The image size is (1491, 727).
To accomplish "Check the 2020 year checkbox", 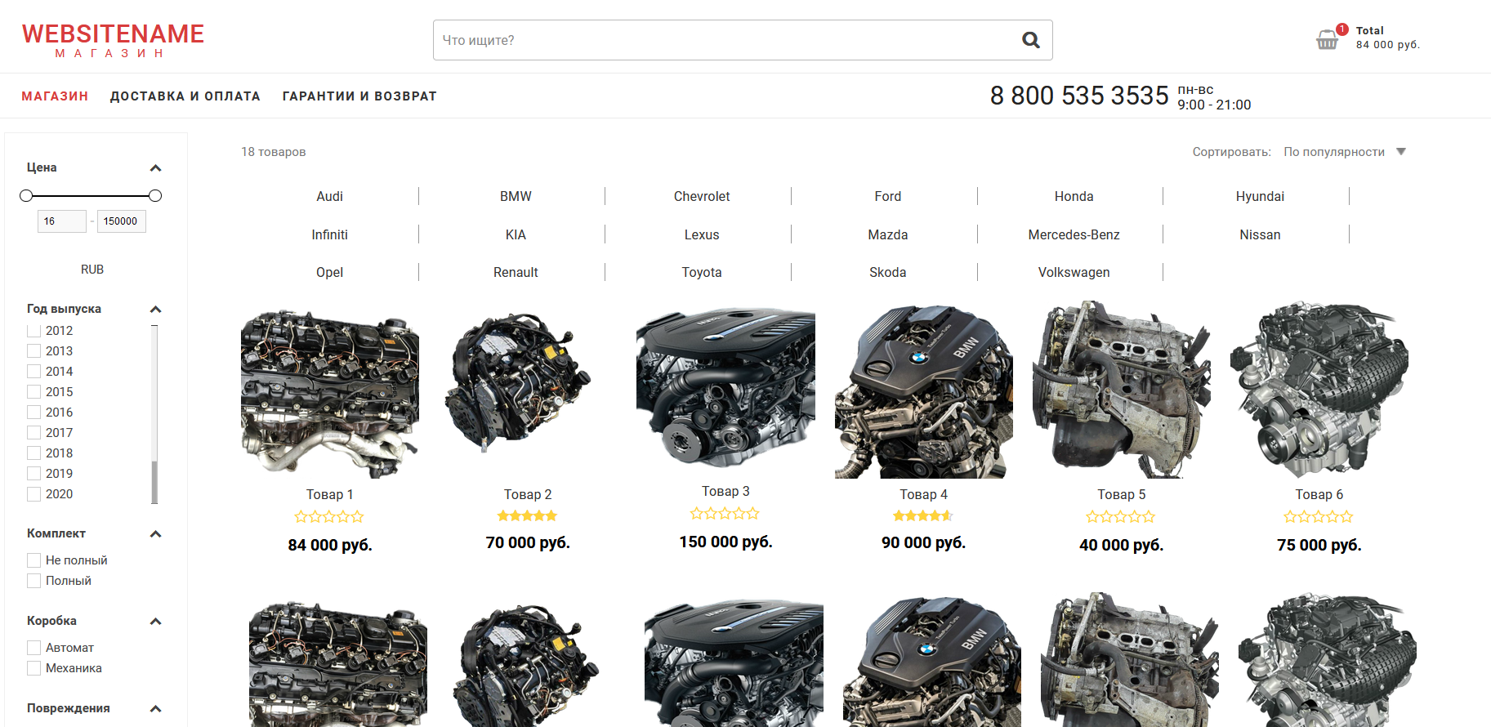I will 33,494.
